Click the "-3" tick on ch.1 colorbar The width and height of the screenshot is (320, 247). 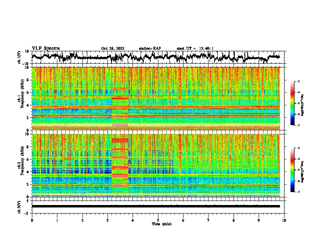coord(298,82)
